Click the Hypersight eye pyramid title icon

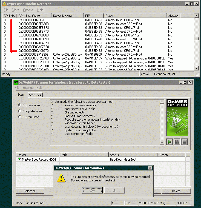click(4, 4)
